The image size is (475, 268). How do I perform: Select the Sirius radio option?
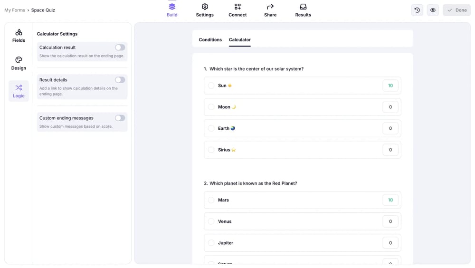[211, 150]
